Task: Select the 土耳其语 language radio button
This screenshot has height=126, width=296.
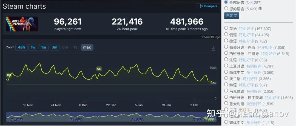Action: click(x=226, y=66)
